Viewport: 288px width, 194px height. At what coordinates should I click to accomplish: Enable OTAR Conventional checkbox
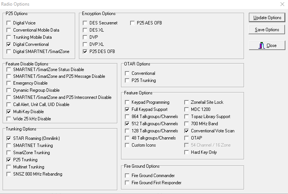[127, 73]
